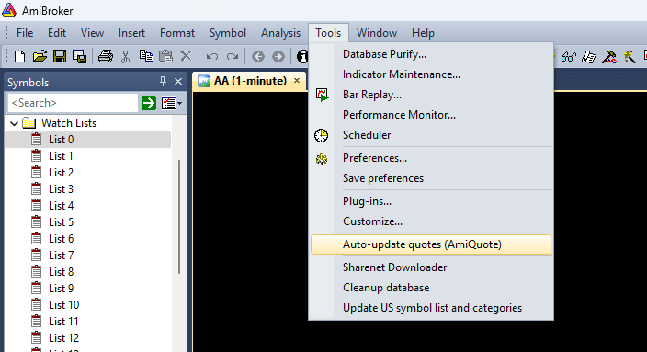Click the Symbols panel vertical scrollbar
The width and height of the screenshot is (647, 352).
pos(179,217)
